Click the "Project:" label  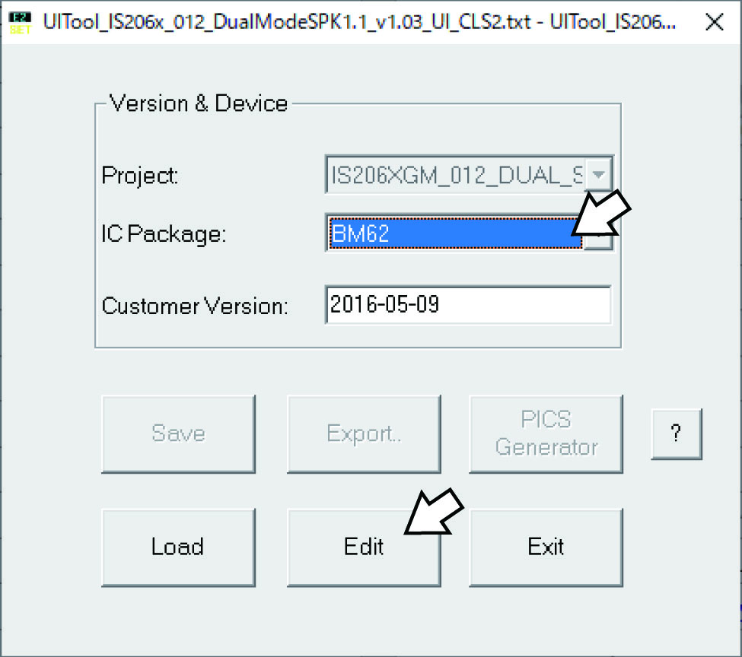tap(140, 176)
